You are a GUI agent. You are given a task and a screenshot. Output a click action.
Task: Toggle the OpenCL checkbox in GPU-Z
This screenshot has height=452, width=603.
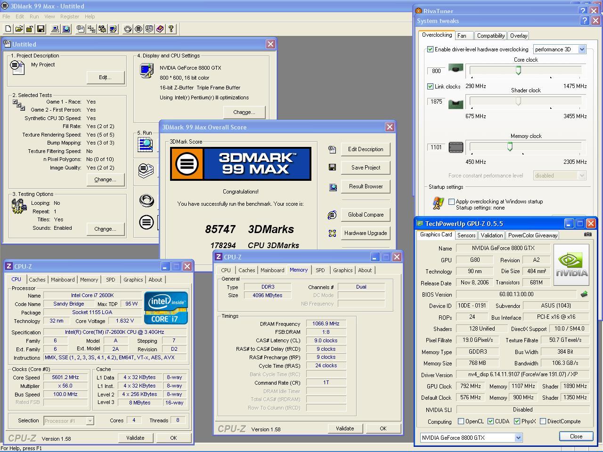pyautogui.click(x=461, y=421)
